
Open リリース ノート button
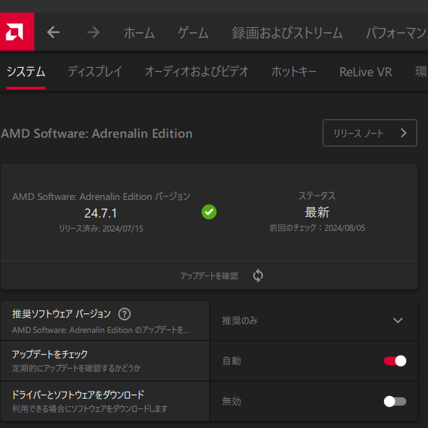pyautogui.click(x=370, y=133)
